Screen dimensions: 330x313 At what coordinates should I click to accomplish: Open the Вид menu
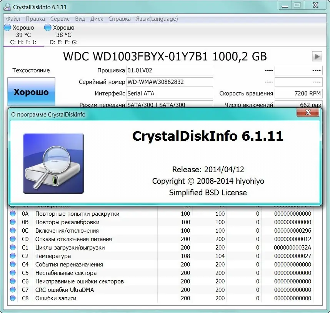80,19
